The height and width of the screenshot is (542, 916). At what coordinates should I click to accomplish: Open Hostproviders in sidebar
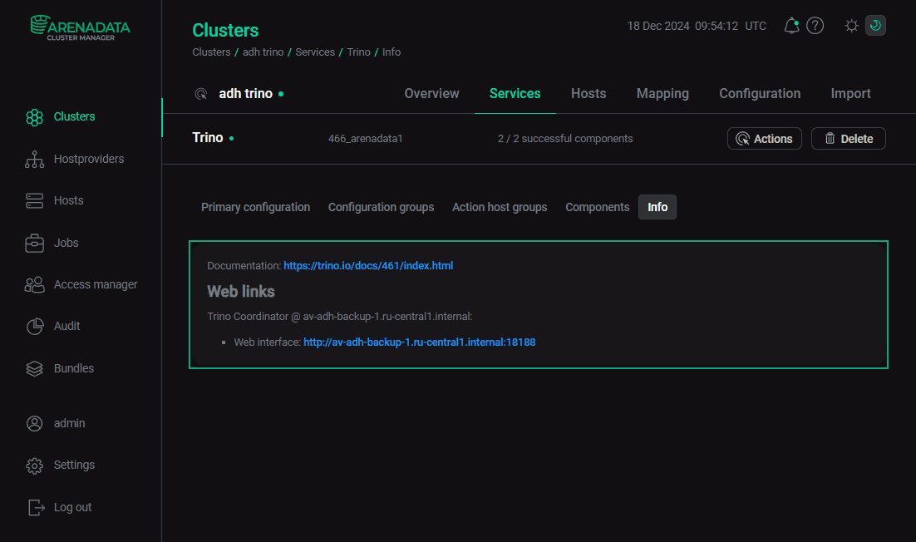click(89, 159)
